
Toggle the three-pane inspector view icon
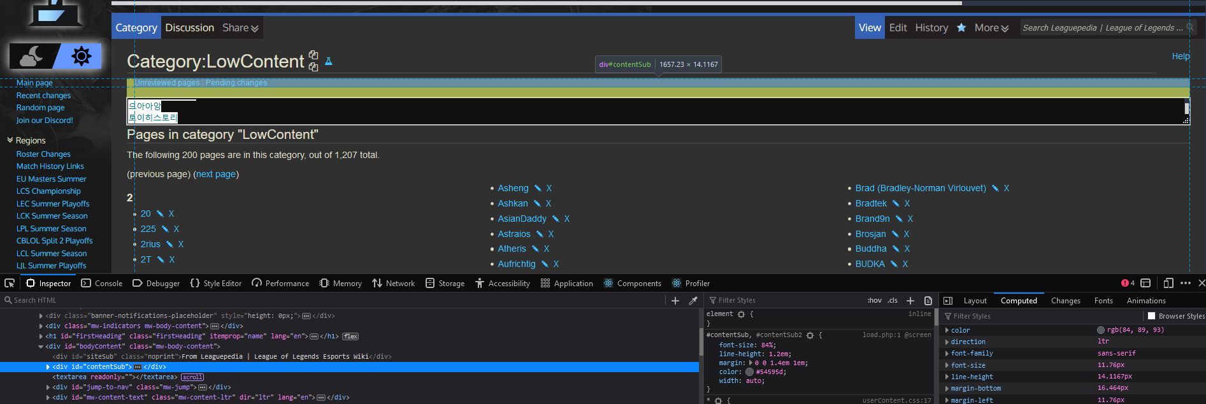(948, 301)
